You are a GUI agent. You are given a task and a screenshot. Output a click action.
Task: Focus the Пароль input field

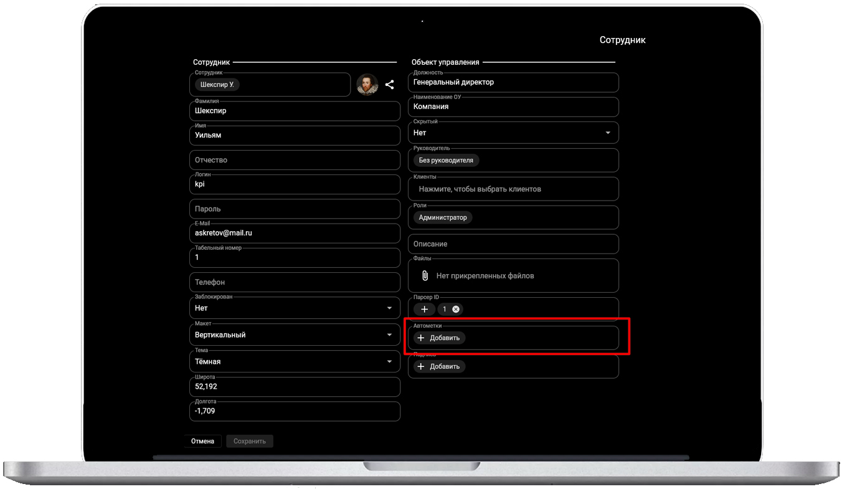coord(295,209)
